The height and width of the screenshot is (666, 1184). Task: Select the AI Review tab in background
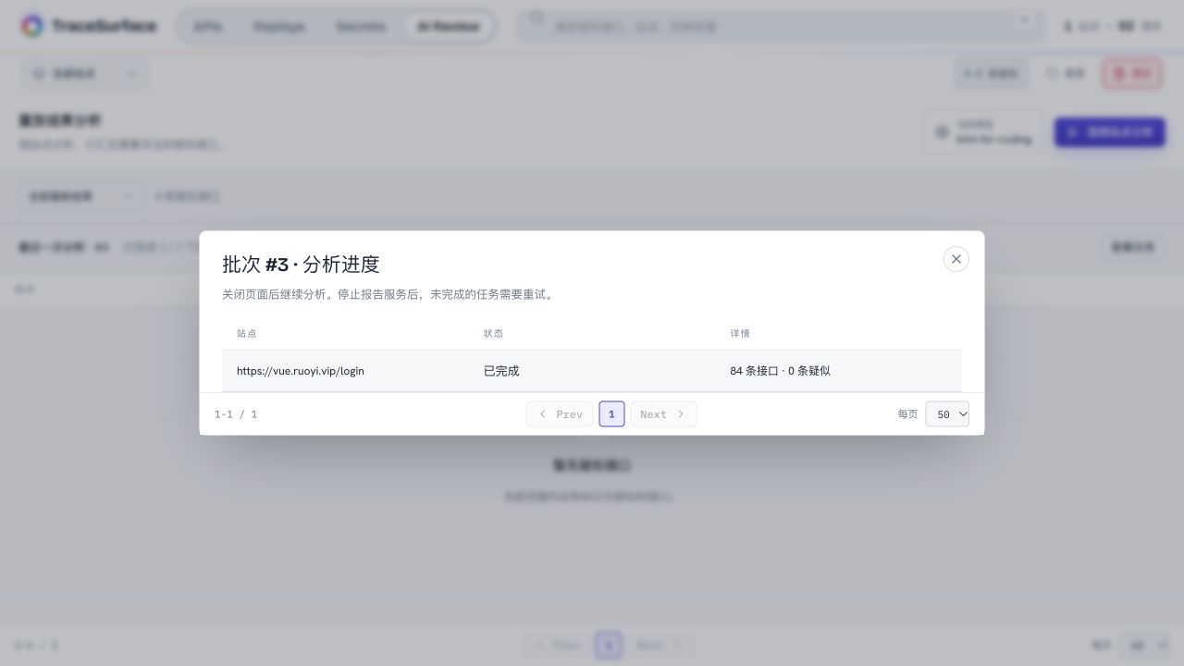449,26
